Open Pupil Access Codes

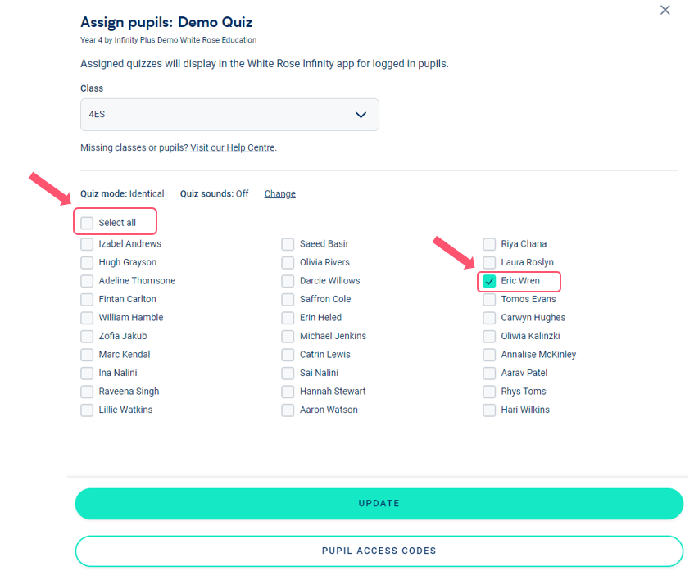pyautogui.click(x=379, y=551)
